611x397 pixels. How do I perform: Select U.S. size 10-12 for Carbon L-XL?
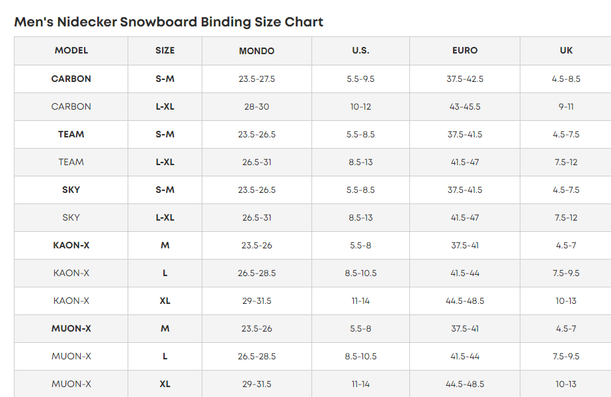click(360, 106)
